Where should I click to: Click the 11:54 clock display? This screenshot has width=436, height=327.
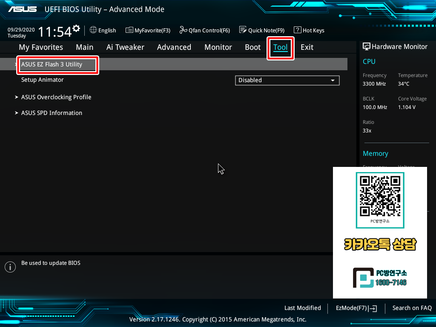pyautogui.click(x=55, y=32)
